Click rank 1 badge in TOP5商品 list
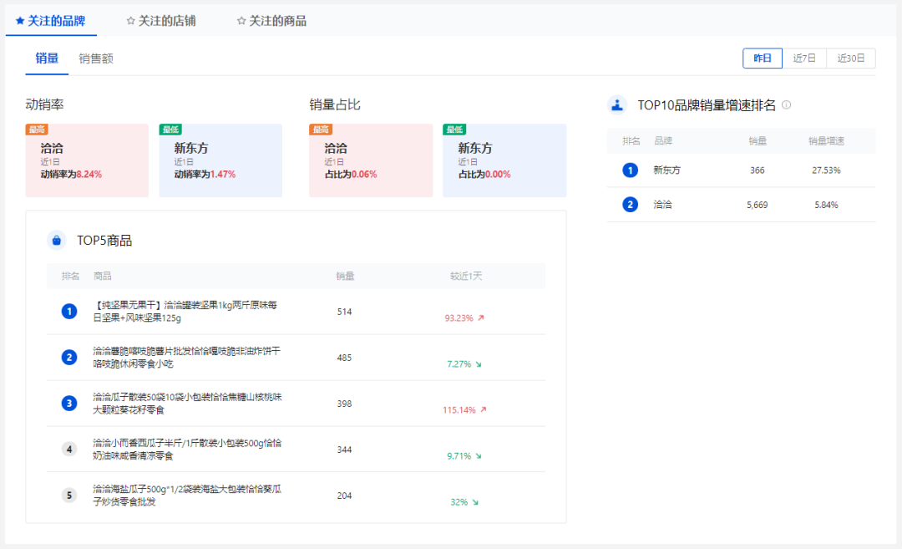The height and width of the screenshot is (549, 902). coord(69,312)
